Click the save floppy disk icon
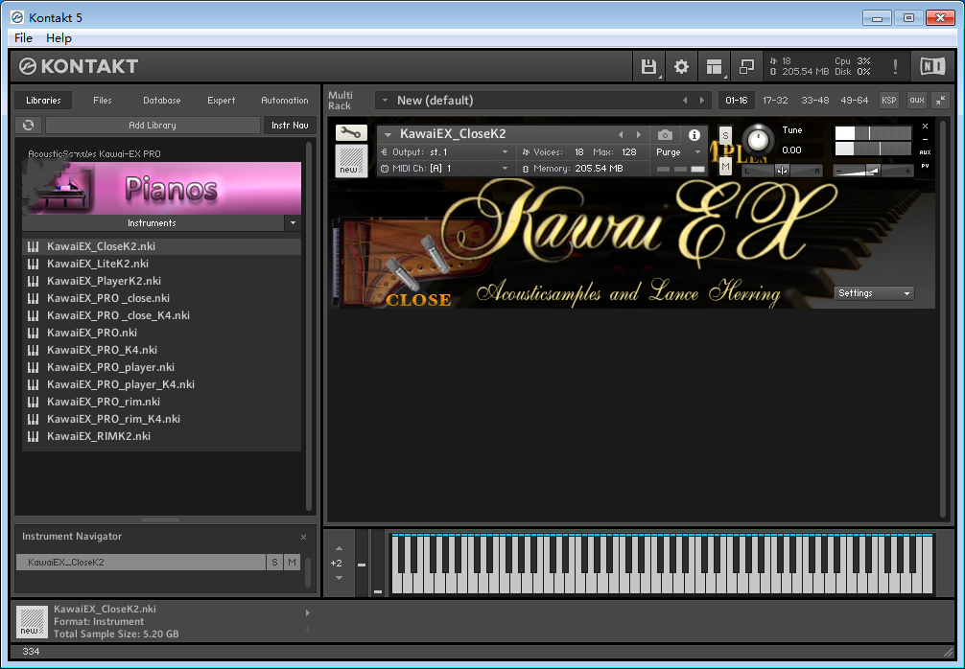Screen dimensions: 965x669 click(648, 66)
